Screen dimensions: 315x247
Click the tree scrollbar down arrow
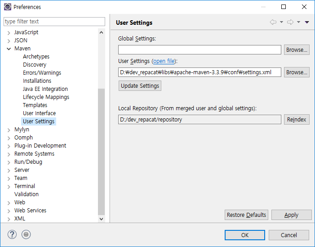pos(102,219)
